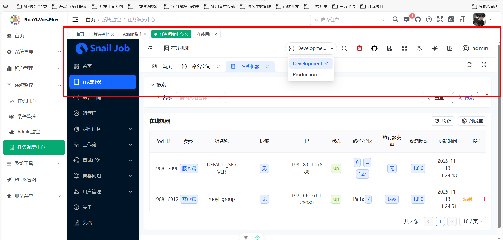This screenshot has width=503, height=240.
Task: Click the 刷新 button above the table
Action: pyautogui.click(x=442, y=121)
